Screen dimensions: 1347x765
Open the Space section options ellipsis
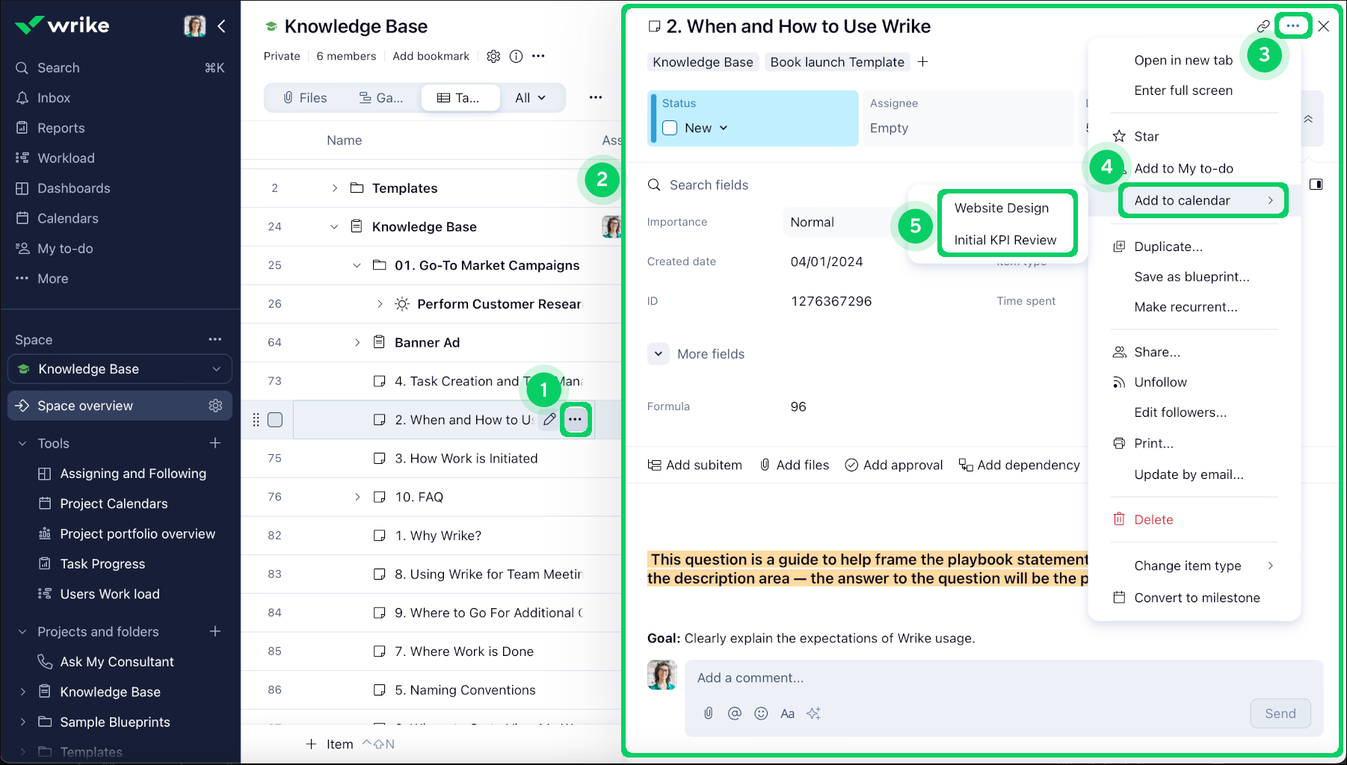pyautogui.click(x=215, y=339)
